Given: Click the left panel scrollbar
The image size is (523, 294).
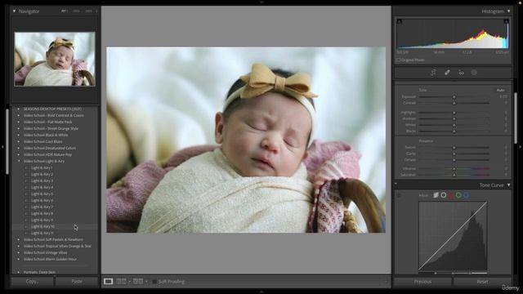Looking at the screenshot, I should coord(7,141).
